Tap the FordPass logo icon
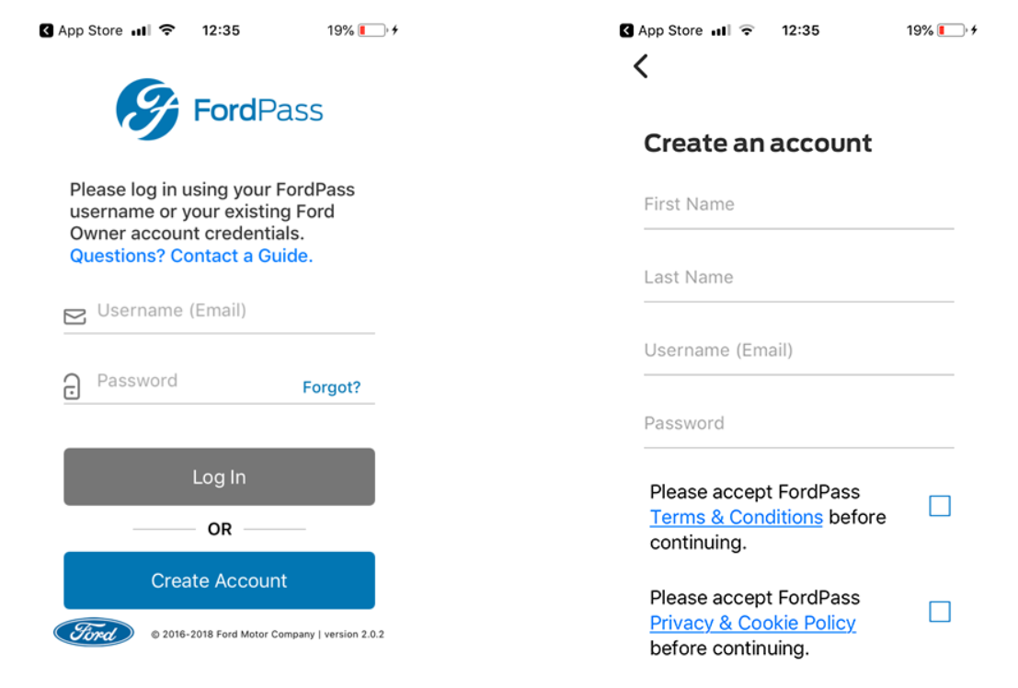The image size is (1018, 688). [x=147, y=109]
